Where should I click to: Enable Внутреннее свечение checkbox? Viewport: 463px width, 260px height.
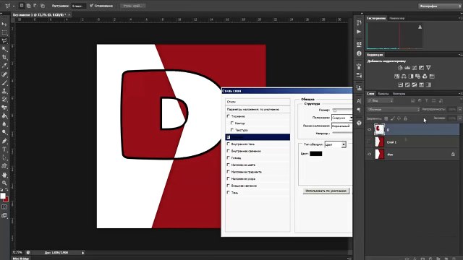point(229,151)
